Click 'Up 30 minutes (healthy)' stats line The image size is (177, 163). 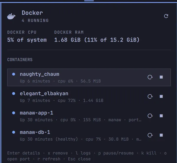81,139
